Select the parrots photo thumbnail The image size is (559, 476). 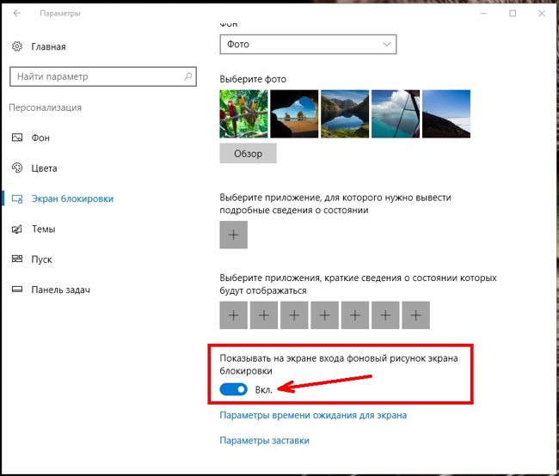pos(243,113)
